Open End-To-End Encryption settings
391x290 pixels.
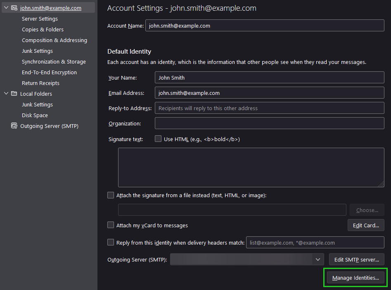click(x=49, y=72)
